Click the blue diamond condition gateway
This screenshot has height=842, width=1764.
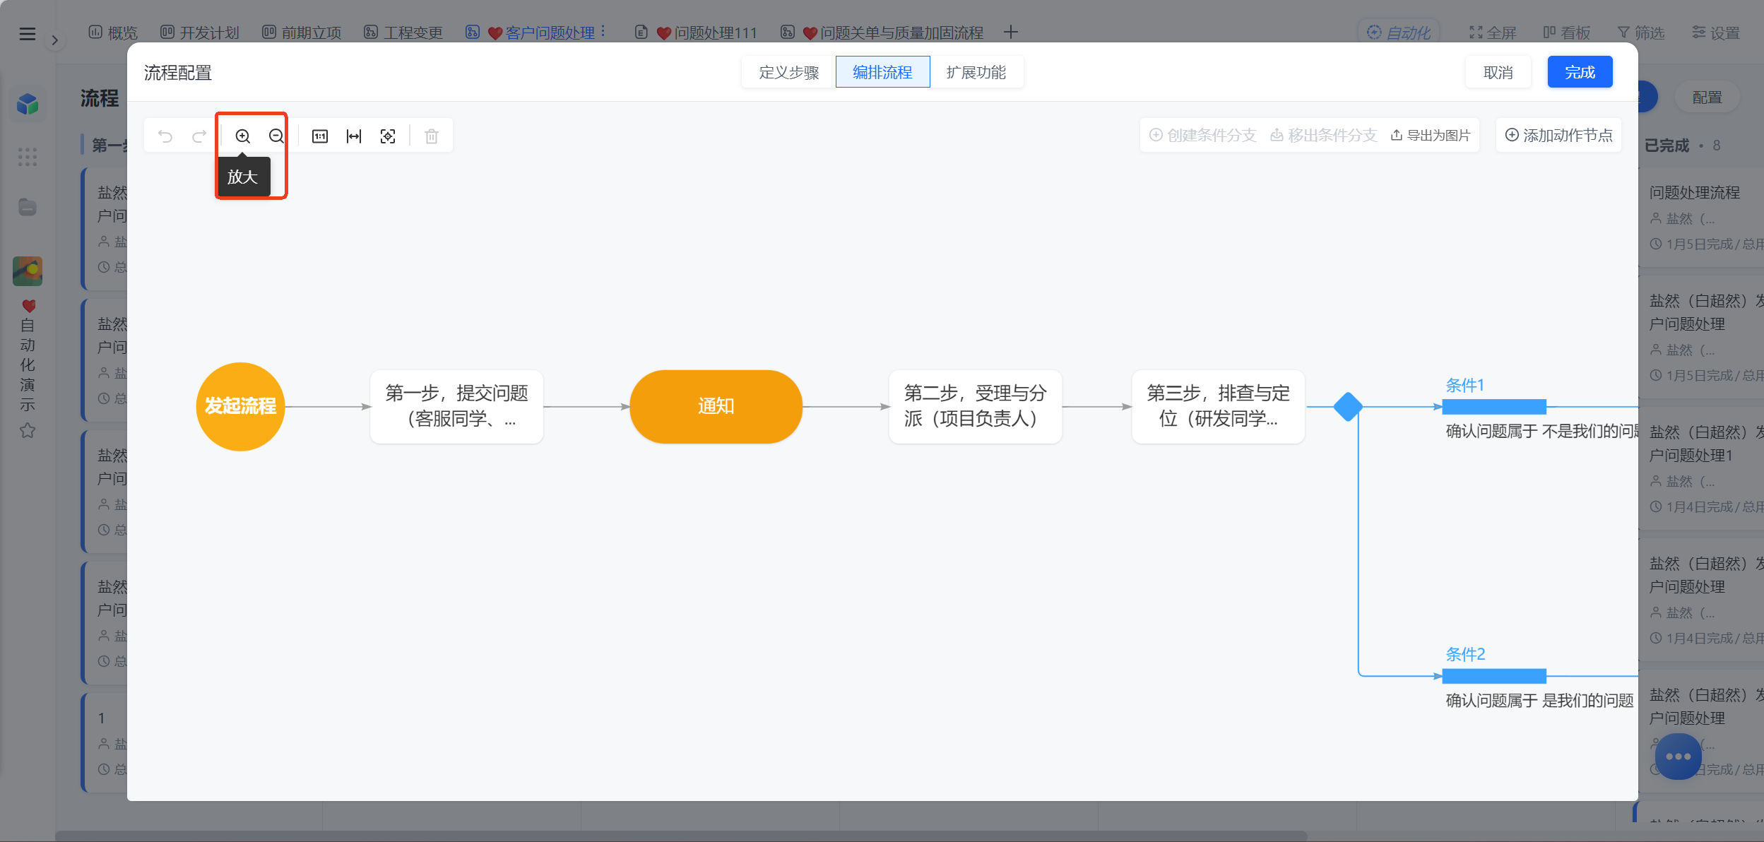(x=1348, y=407)
